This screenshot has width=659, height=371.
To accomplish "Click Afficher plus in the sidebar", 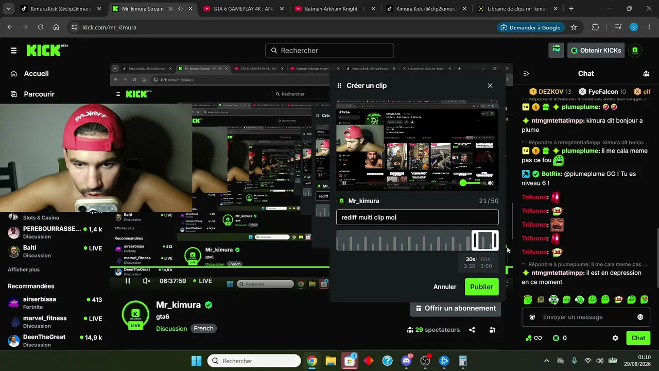I will coord(24,269).
